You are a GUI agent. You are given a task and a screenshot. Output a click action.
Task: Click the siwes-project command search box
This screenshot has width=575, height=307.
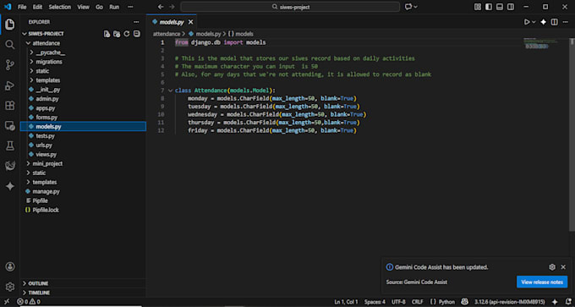290,7
